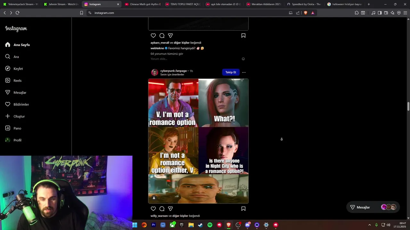Screen dimensions: 410x230
Task: Open comments on the cyberpunk.fanpage post
Action: (x=162, y=209)
